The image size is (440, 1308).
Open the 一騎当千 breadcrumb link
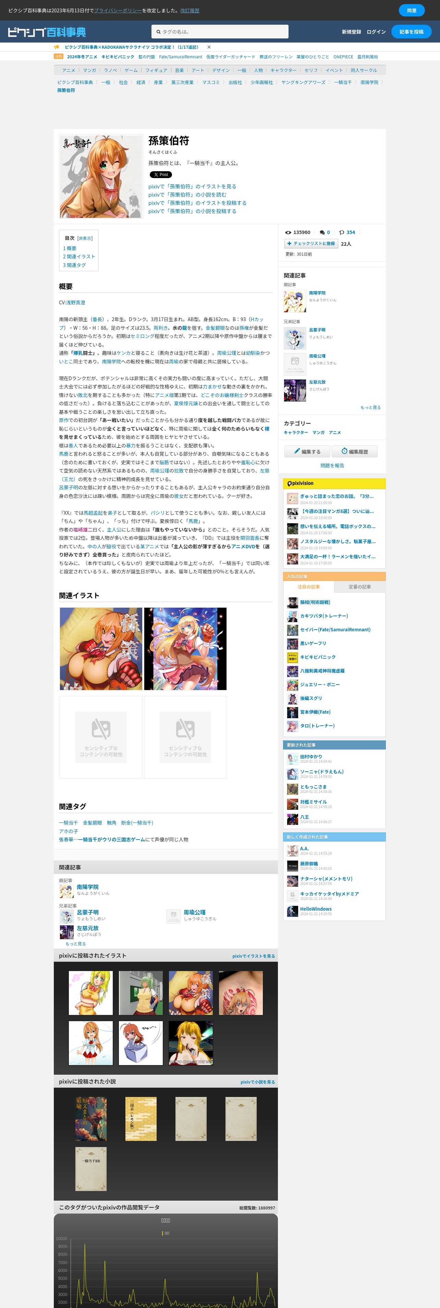click(343, 82)
